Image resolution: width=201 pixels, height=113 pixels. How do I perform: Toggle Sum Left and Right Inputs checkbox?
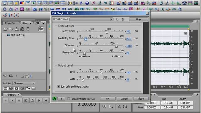click(x=58, y=87)
